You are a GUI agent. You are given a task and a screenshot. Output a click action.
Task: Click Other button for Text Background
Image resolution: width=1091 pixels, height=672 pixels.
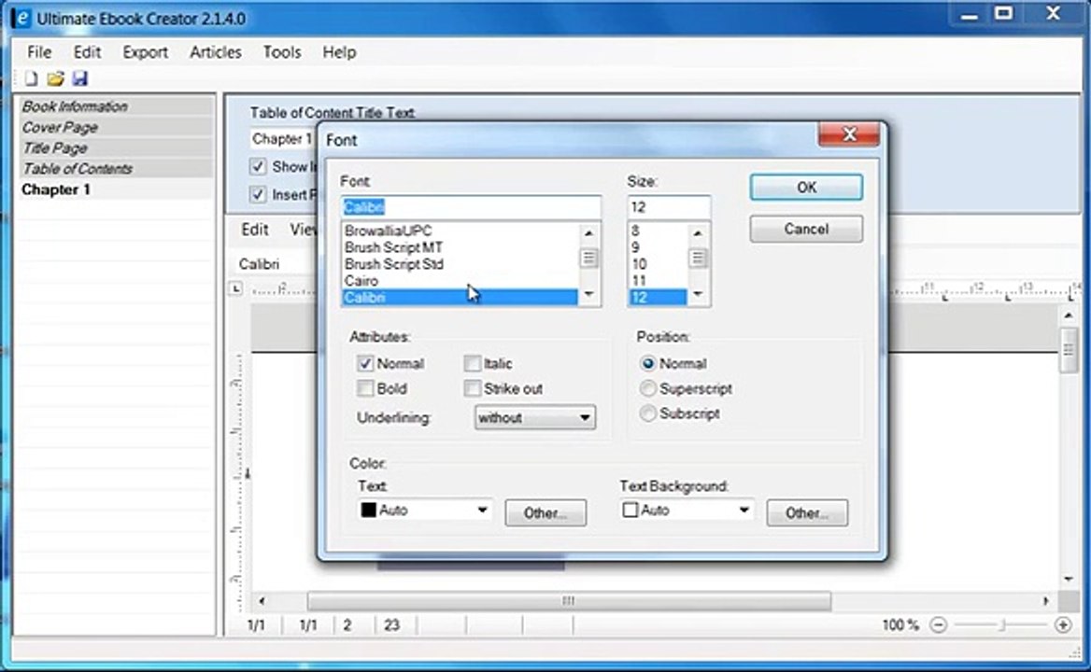click(807, 512)
